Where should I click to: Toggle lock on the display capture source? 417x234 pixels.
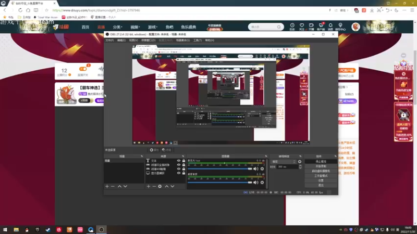183,173
